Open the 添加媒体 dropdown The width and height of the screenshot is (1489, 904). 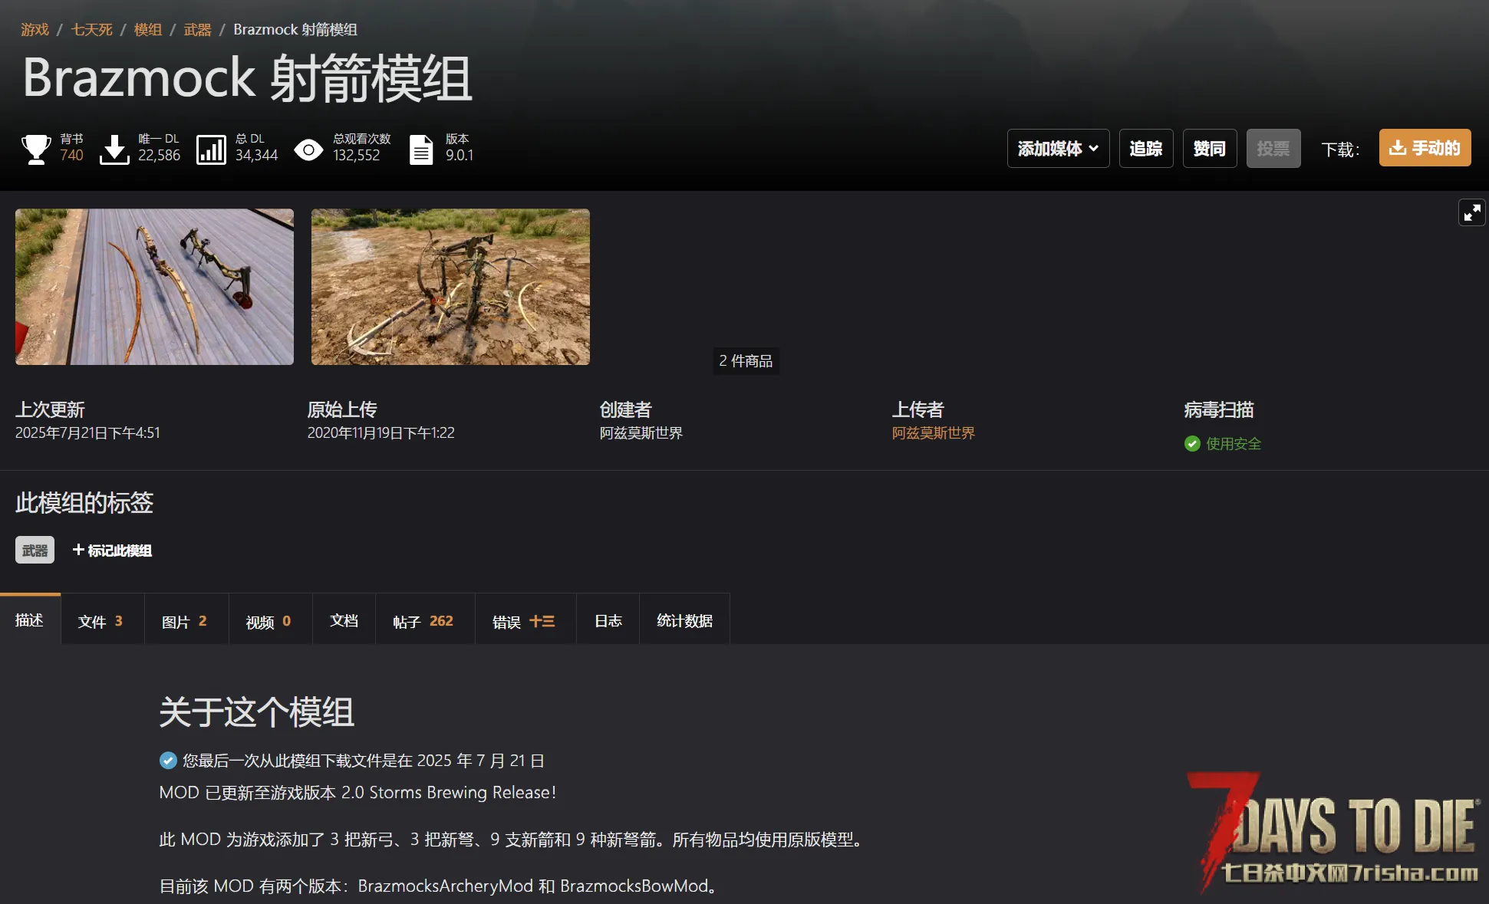(1058, 148)
